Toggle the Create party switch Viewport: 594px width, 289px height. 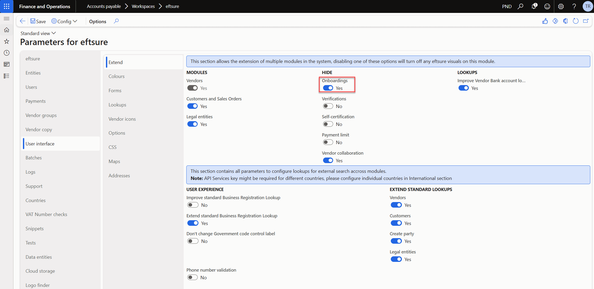(396, 241)
